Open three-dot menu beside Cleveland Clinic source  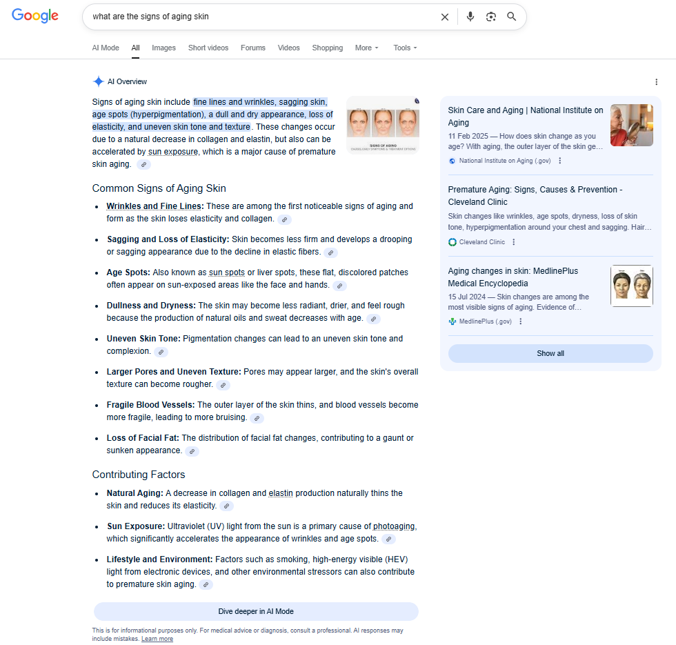coord(514,242)
